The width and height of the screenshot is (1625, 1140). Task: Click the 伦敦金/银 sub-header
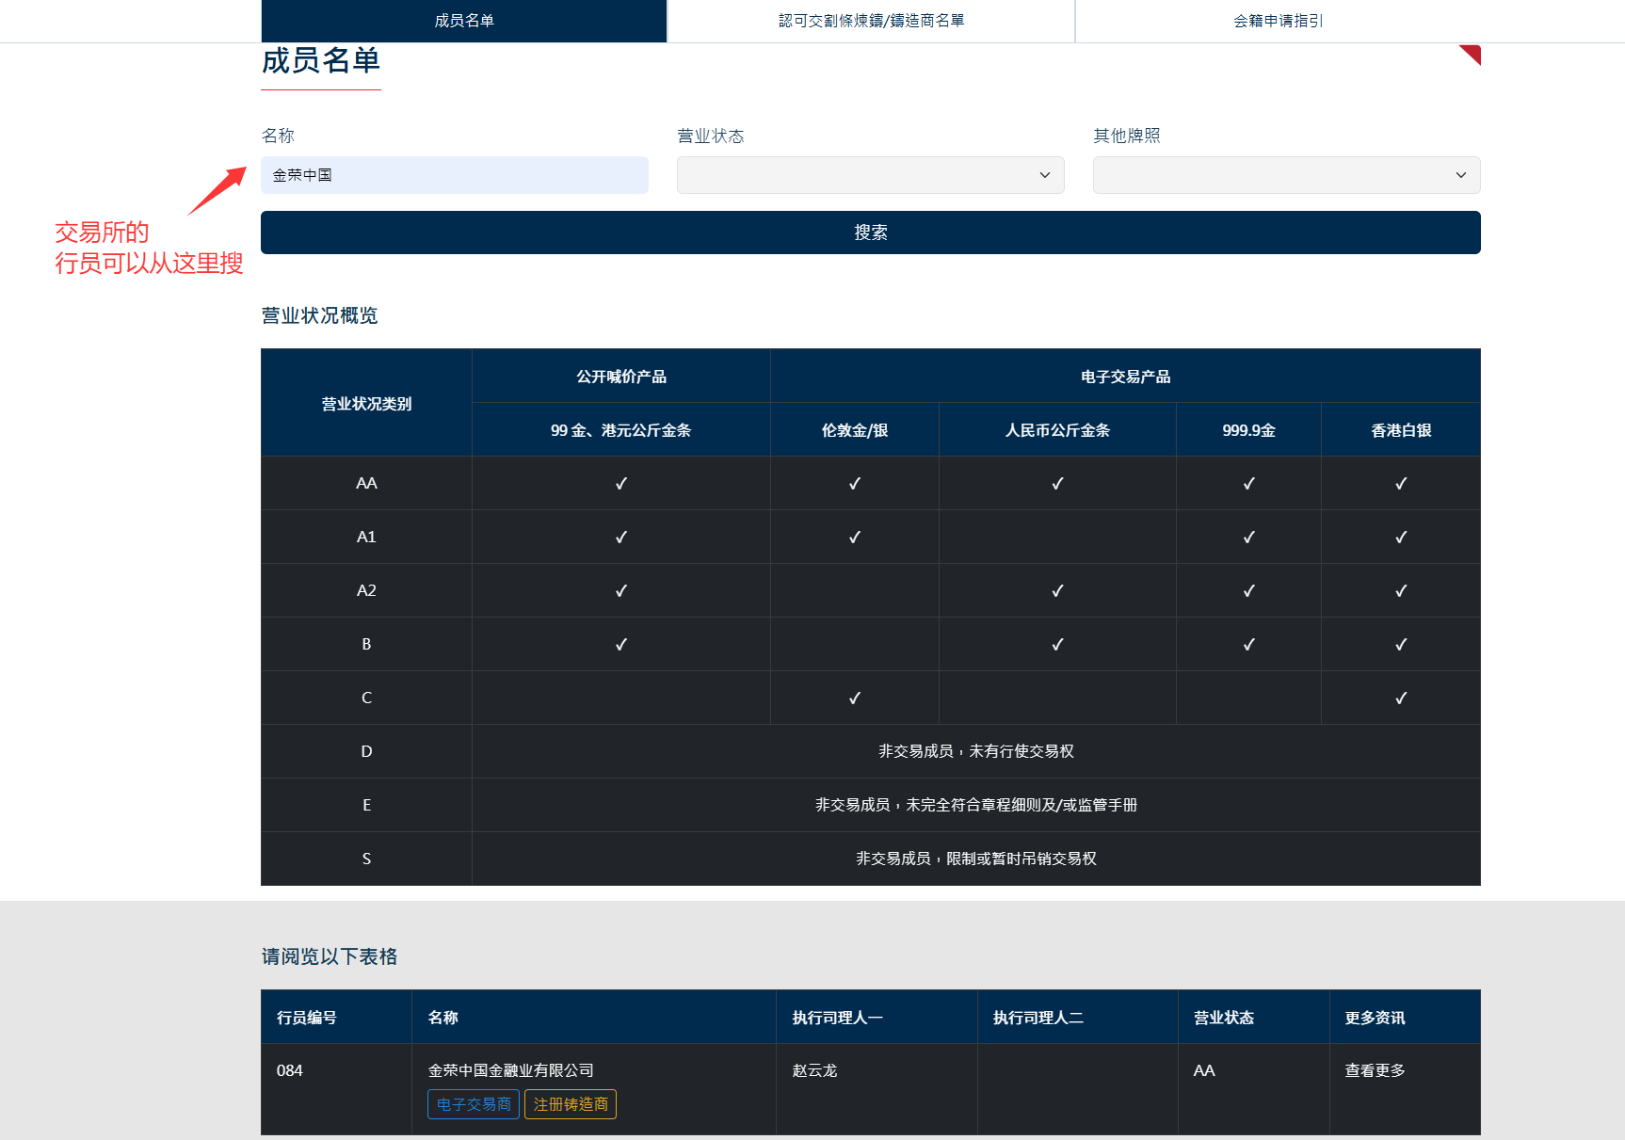tap(855, 430)
